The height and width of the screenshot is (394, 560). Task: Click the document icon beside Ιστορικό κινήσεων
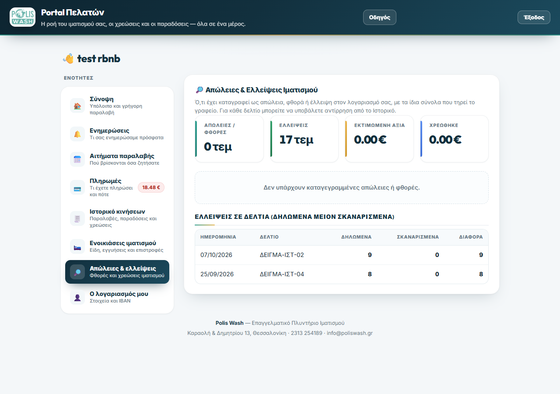click(77, 218)
